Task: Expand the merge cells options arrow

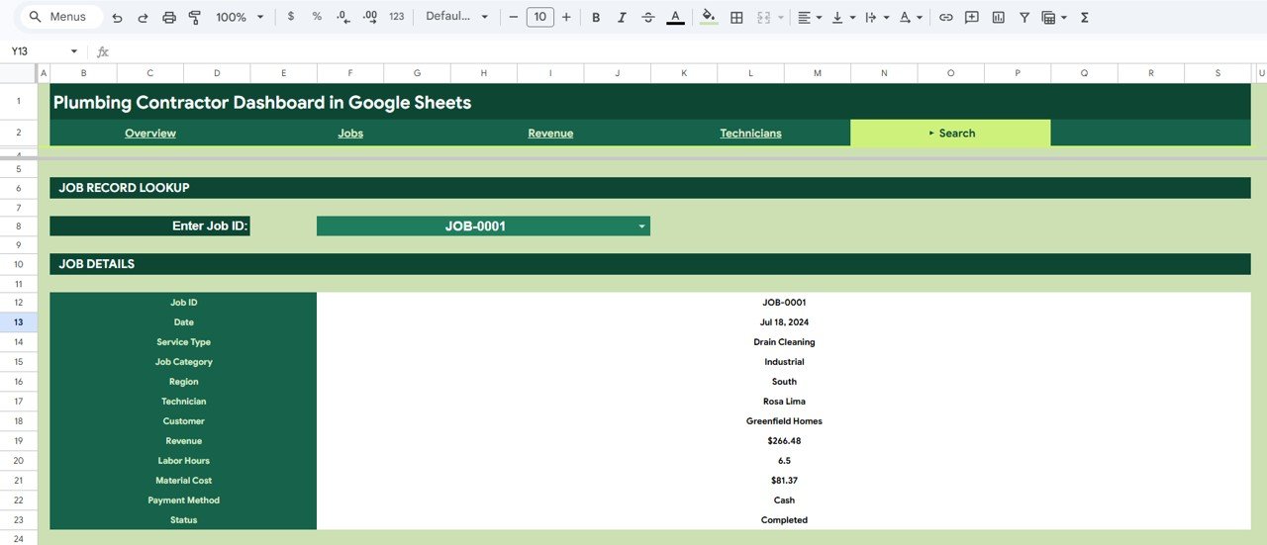Action: tap(780, 17)
